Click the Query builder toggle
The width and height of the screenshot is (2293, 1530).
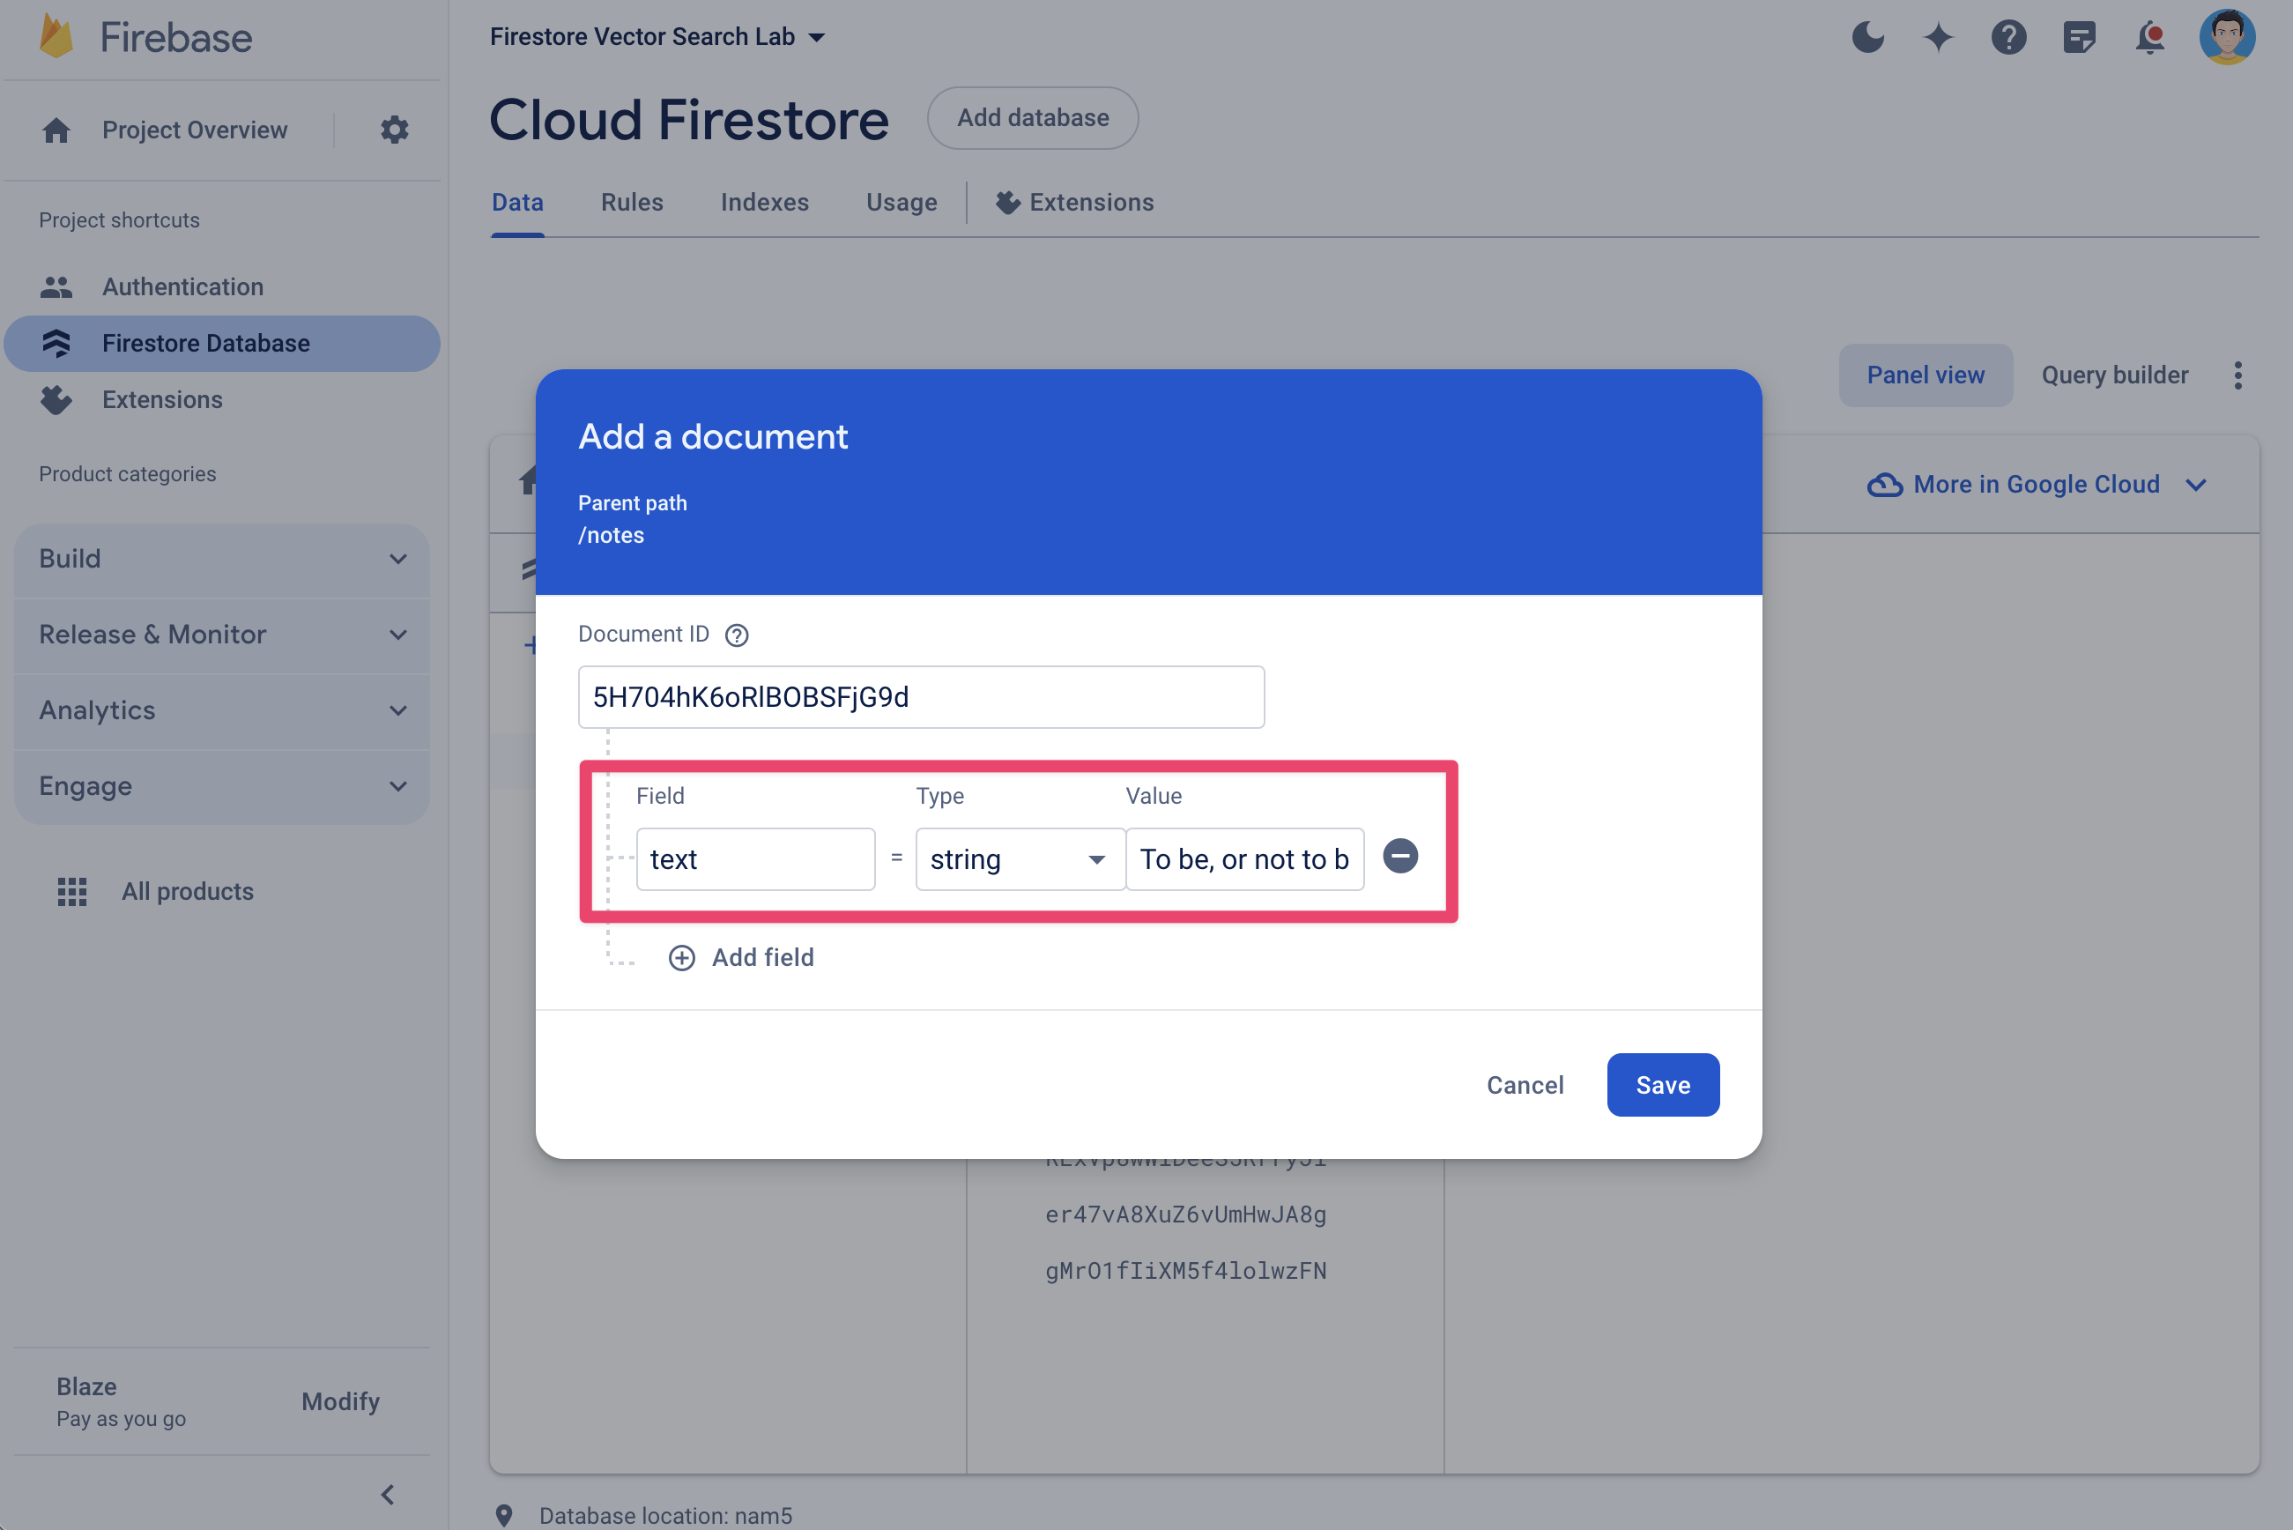tap(2114, 374)
